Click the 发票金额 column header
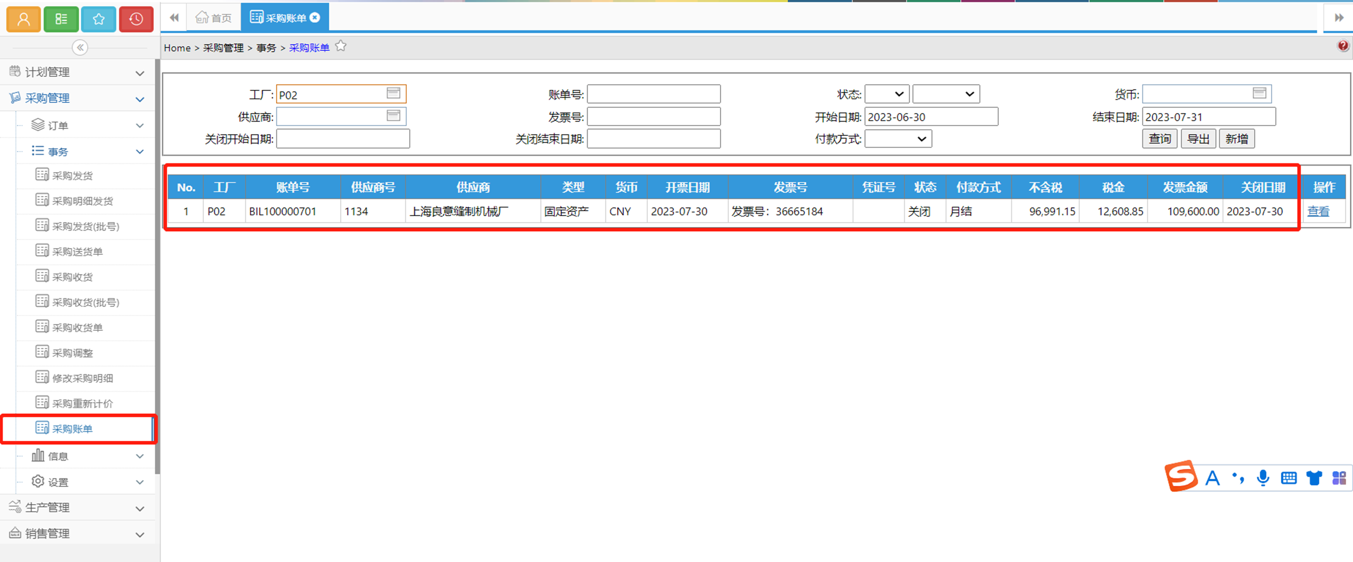This screenshot has width=1353, height=562. click(x=1185, y=187)
